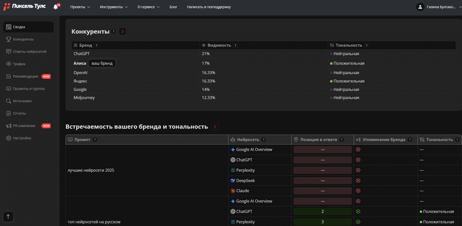Click the Пиксель Тулс logo

(x=25, y=7)
